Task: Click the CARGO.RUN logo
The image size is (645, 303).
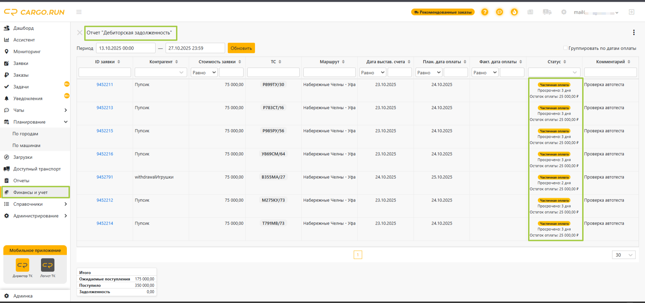Action: point(34,12)
